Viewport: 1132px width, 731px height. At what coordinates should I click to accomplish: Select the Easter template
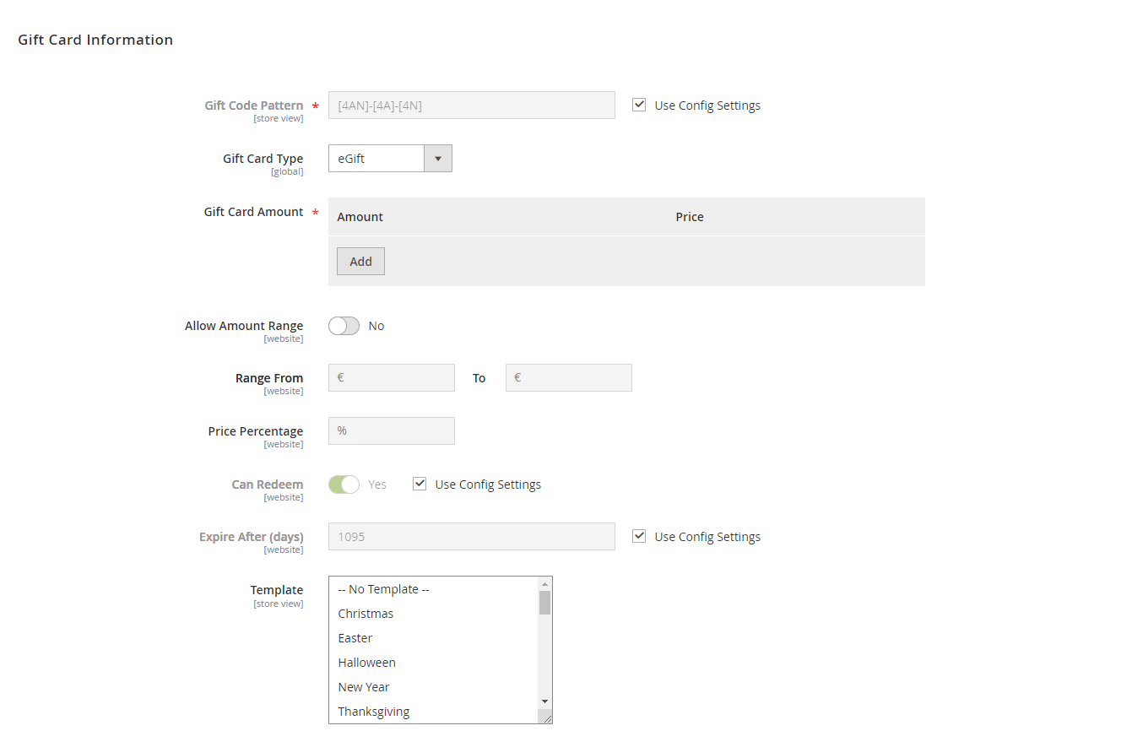pyautogui.click(x=355, y=638)
